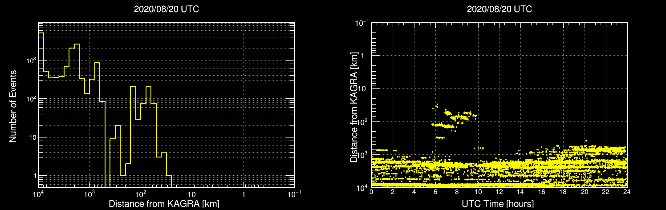Click the 10⁻¹ tick on scatter plot y-axis
Image resolution: width=666 pixels, height=210 pixels.
361,23
